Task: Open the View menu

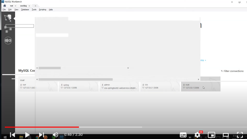Action: [x=16, y=10]
